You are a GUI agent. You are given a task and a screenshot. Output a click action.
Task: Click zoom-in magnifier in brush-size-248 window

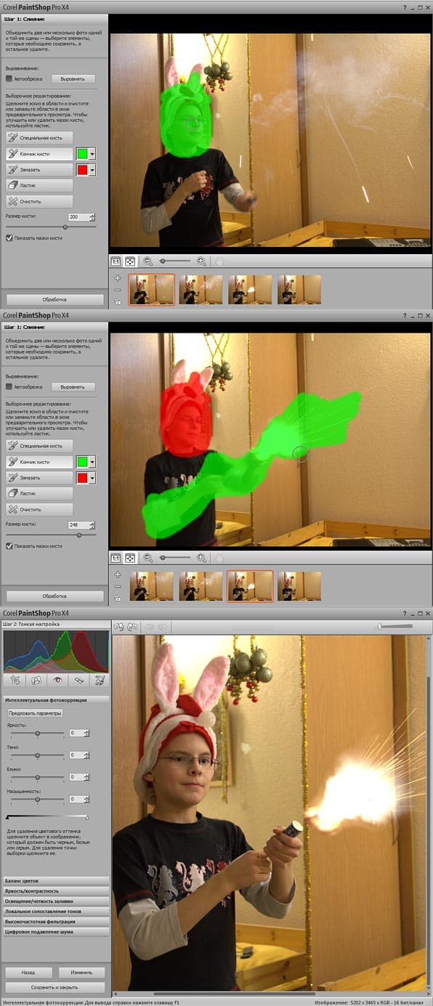click(202, 558)
